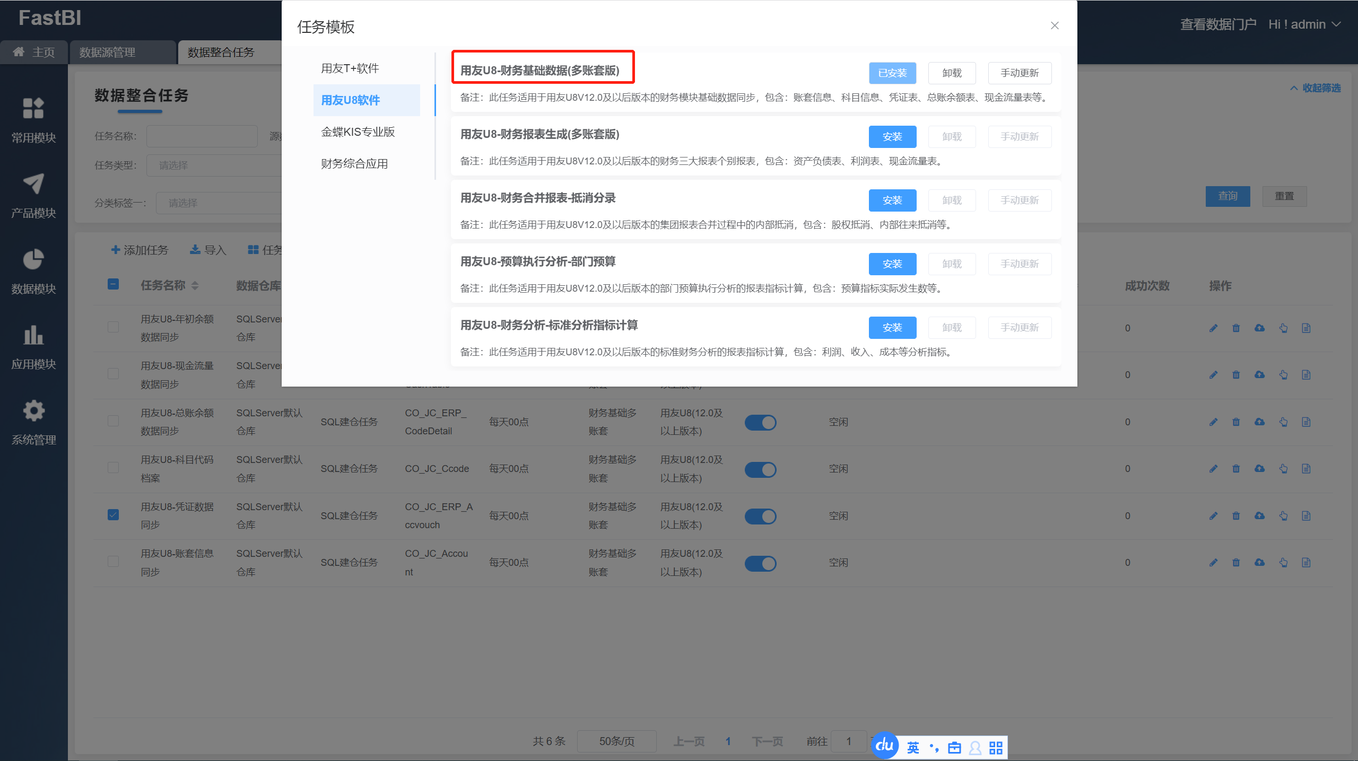
Task: Select 金蝶KIS专业版 template category
Action: (x=358, y=132)
